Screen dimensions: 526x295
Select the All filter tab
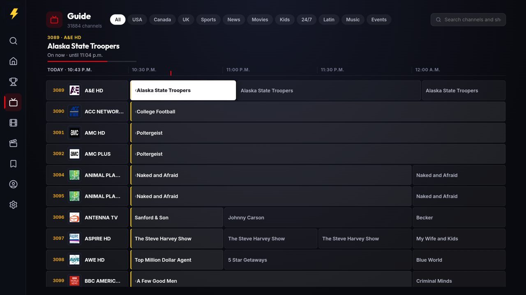tap(118, 20)
